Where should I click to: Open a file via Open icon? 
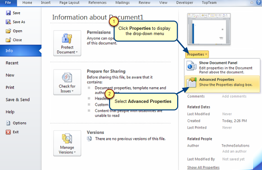tap(8, 31)
